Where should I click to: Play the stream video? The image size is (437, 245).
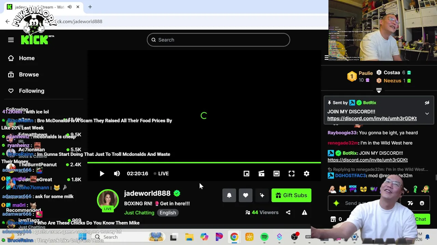point(102,174)
